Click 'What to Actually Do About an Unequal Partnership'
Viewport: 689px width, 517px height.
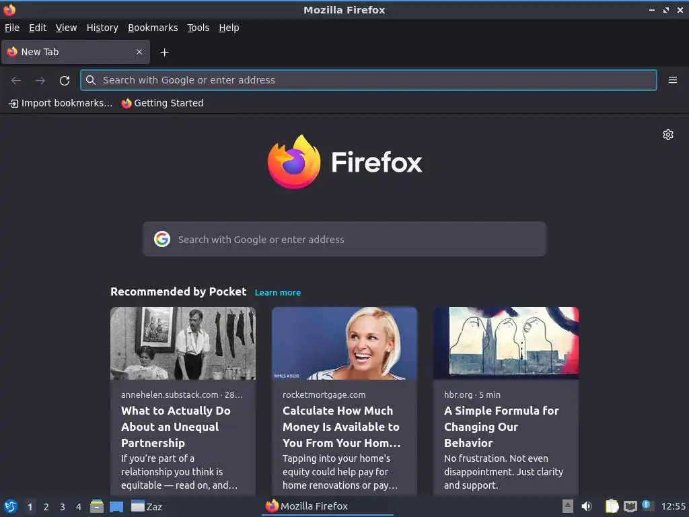(176, 427)
